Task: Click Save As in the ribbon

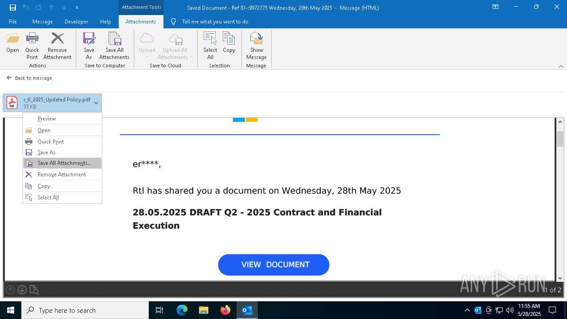Action: (89, 46)
